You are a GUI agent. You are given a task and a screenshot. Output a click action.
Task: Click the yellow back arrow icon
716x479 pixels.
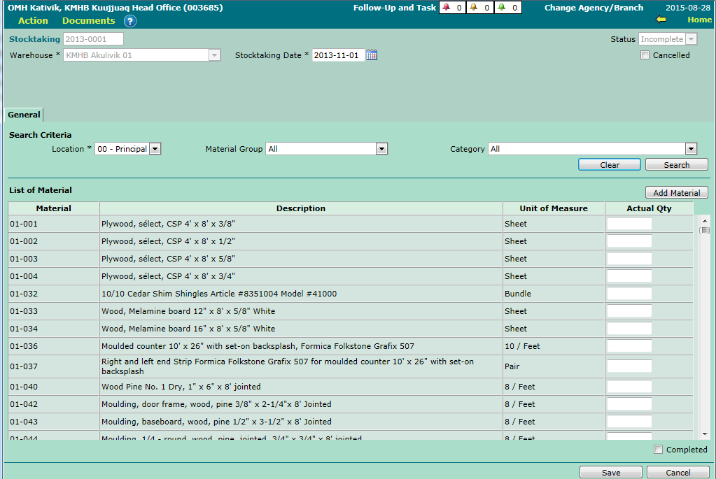(x=661, y=20)
